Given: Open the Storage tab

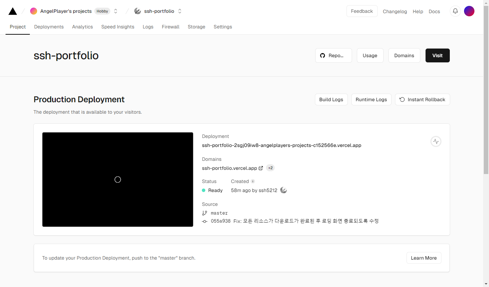Looking at the screenshot, I should point(197,27).
